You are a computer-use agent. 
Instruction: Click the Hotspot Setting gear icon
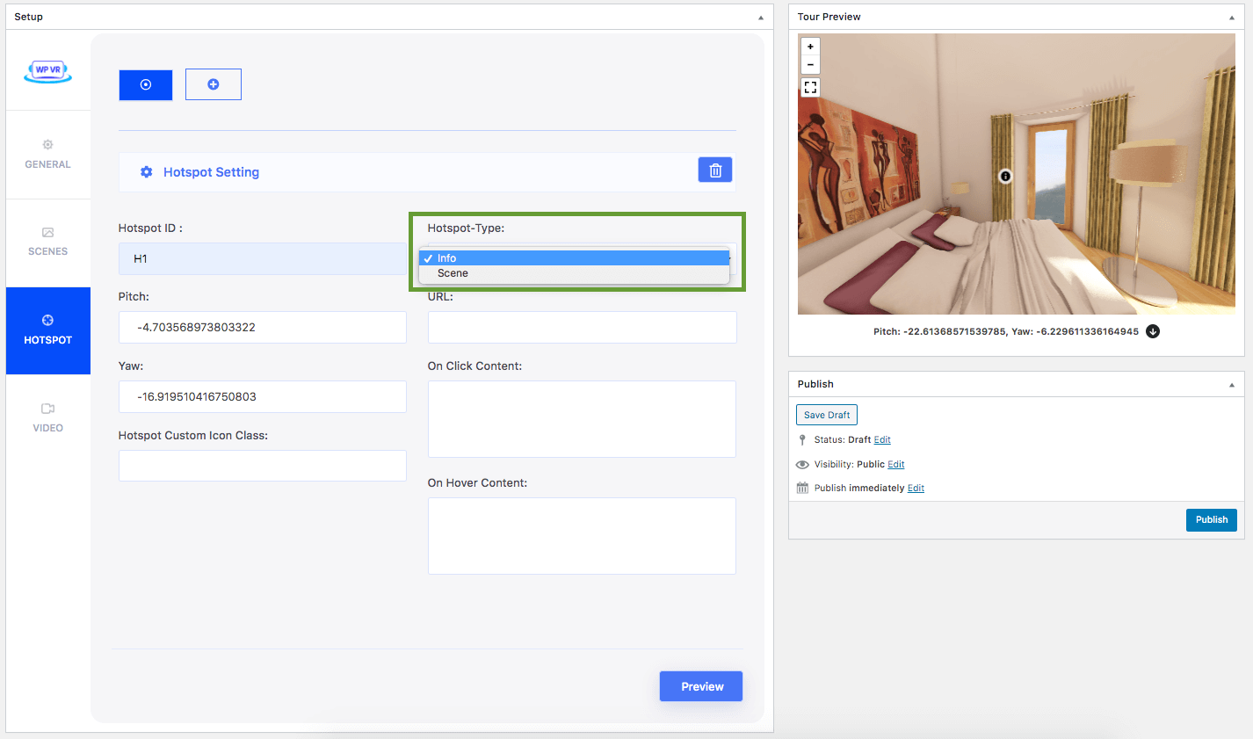point(147,172)
